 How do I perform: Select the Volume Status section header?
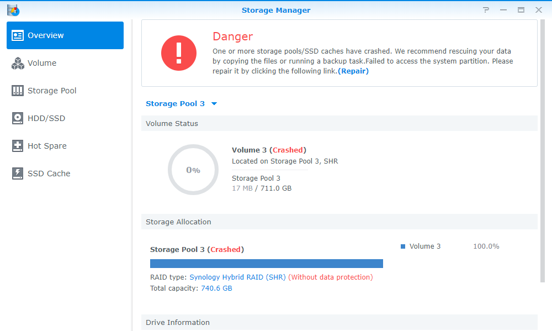point(339,124)
